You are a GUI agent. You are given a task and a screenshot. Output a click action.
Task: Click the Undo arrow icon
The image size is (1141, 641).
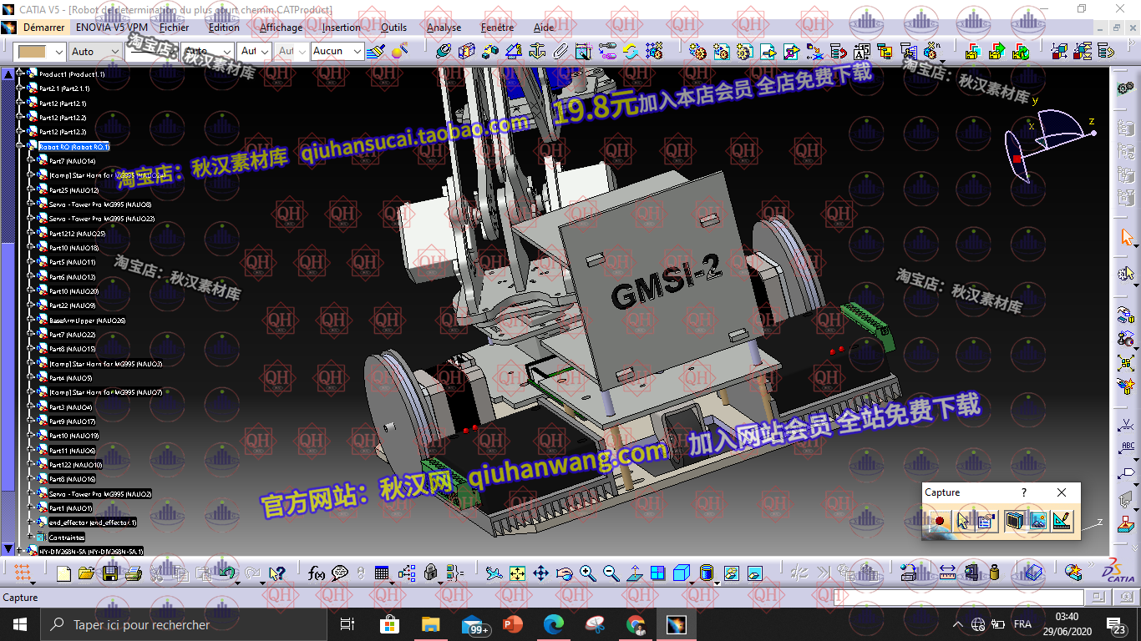[x=226, y=573]
